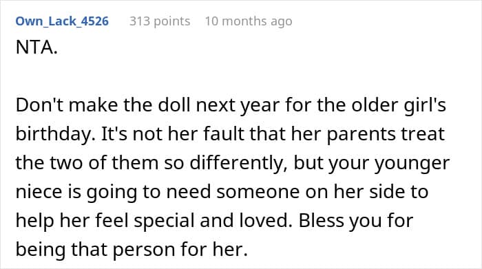Open the Own_Lack_4526 user profile link

click(62, 21)
